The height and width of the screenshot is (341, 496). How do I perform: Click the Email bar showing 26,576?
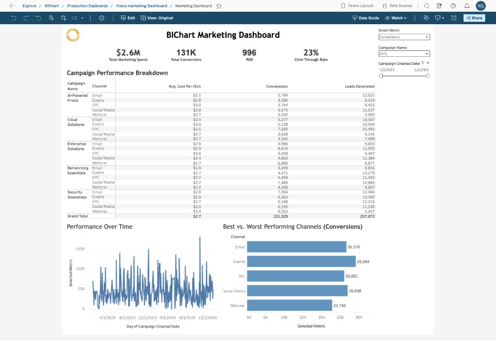297,247
